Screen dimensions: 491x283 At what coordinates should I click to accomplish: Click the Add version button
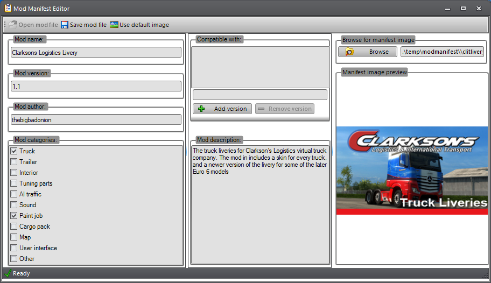222,109
